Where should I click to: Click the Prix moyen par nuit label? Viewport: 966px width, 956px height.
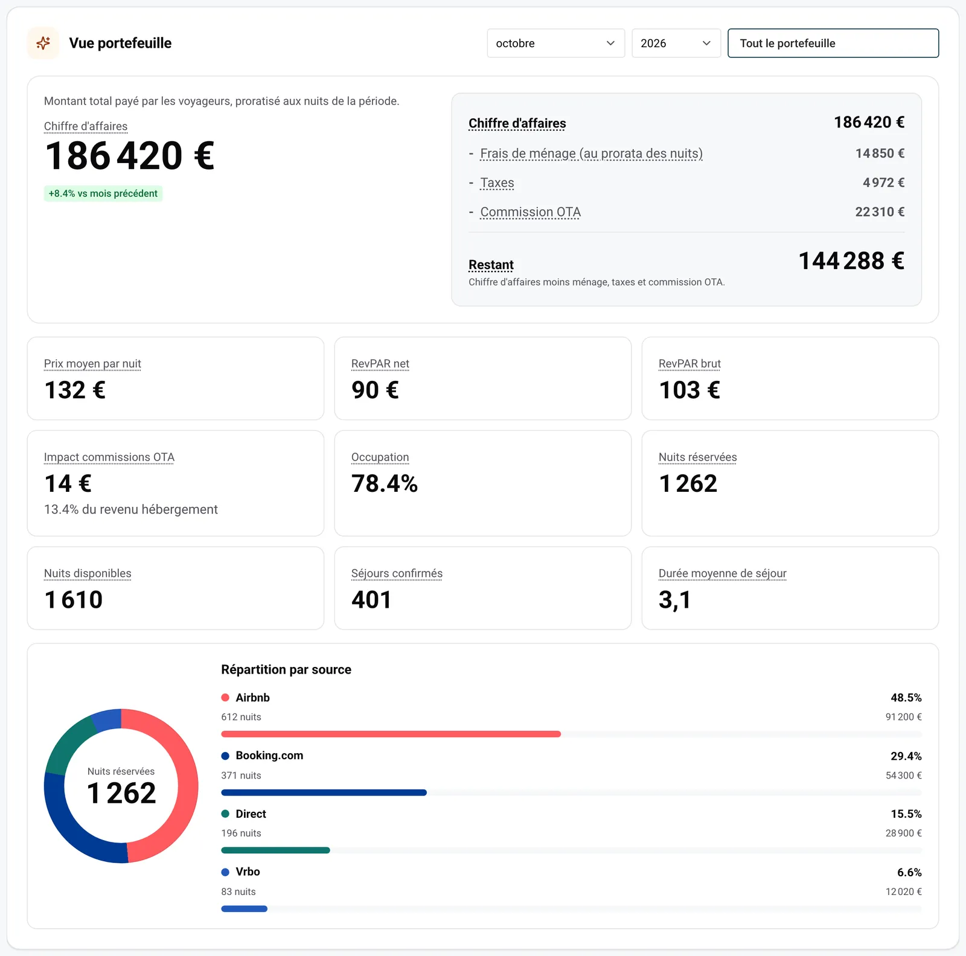pos(92,364)
